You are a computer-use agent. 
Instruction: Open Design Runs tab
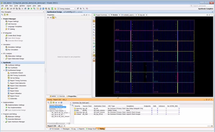point(91,129)
